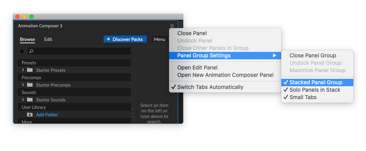366x151 pixels.
Task: Expand the Starter Presets tree chevron
Action: pyautogui.click(x=23, y=70)
